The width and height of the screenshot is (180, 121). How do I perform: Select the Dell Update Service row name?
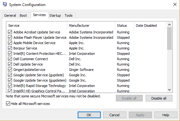coord(28,64)
